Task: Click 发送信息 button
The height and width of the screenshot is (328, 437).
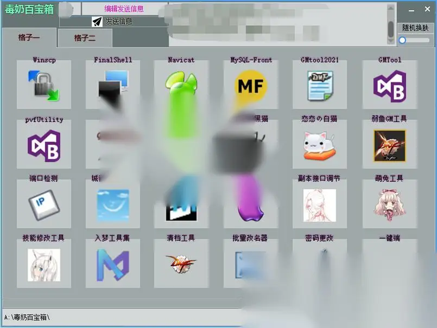Action: [x=113, y=22]
